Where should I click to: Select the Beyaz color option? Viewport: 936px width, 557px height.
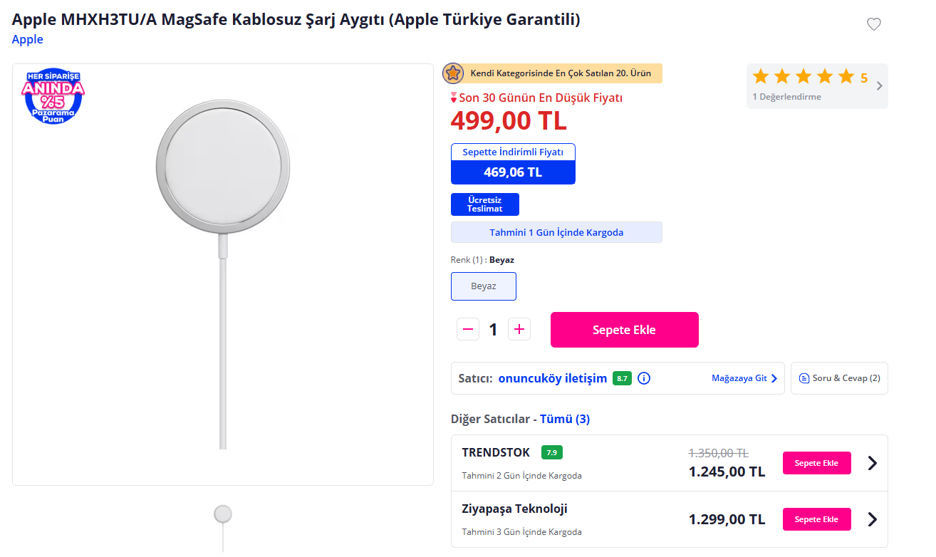tap(484, 286)
